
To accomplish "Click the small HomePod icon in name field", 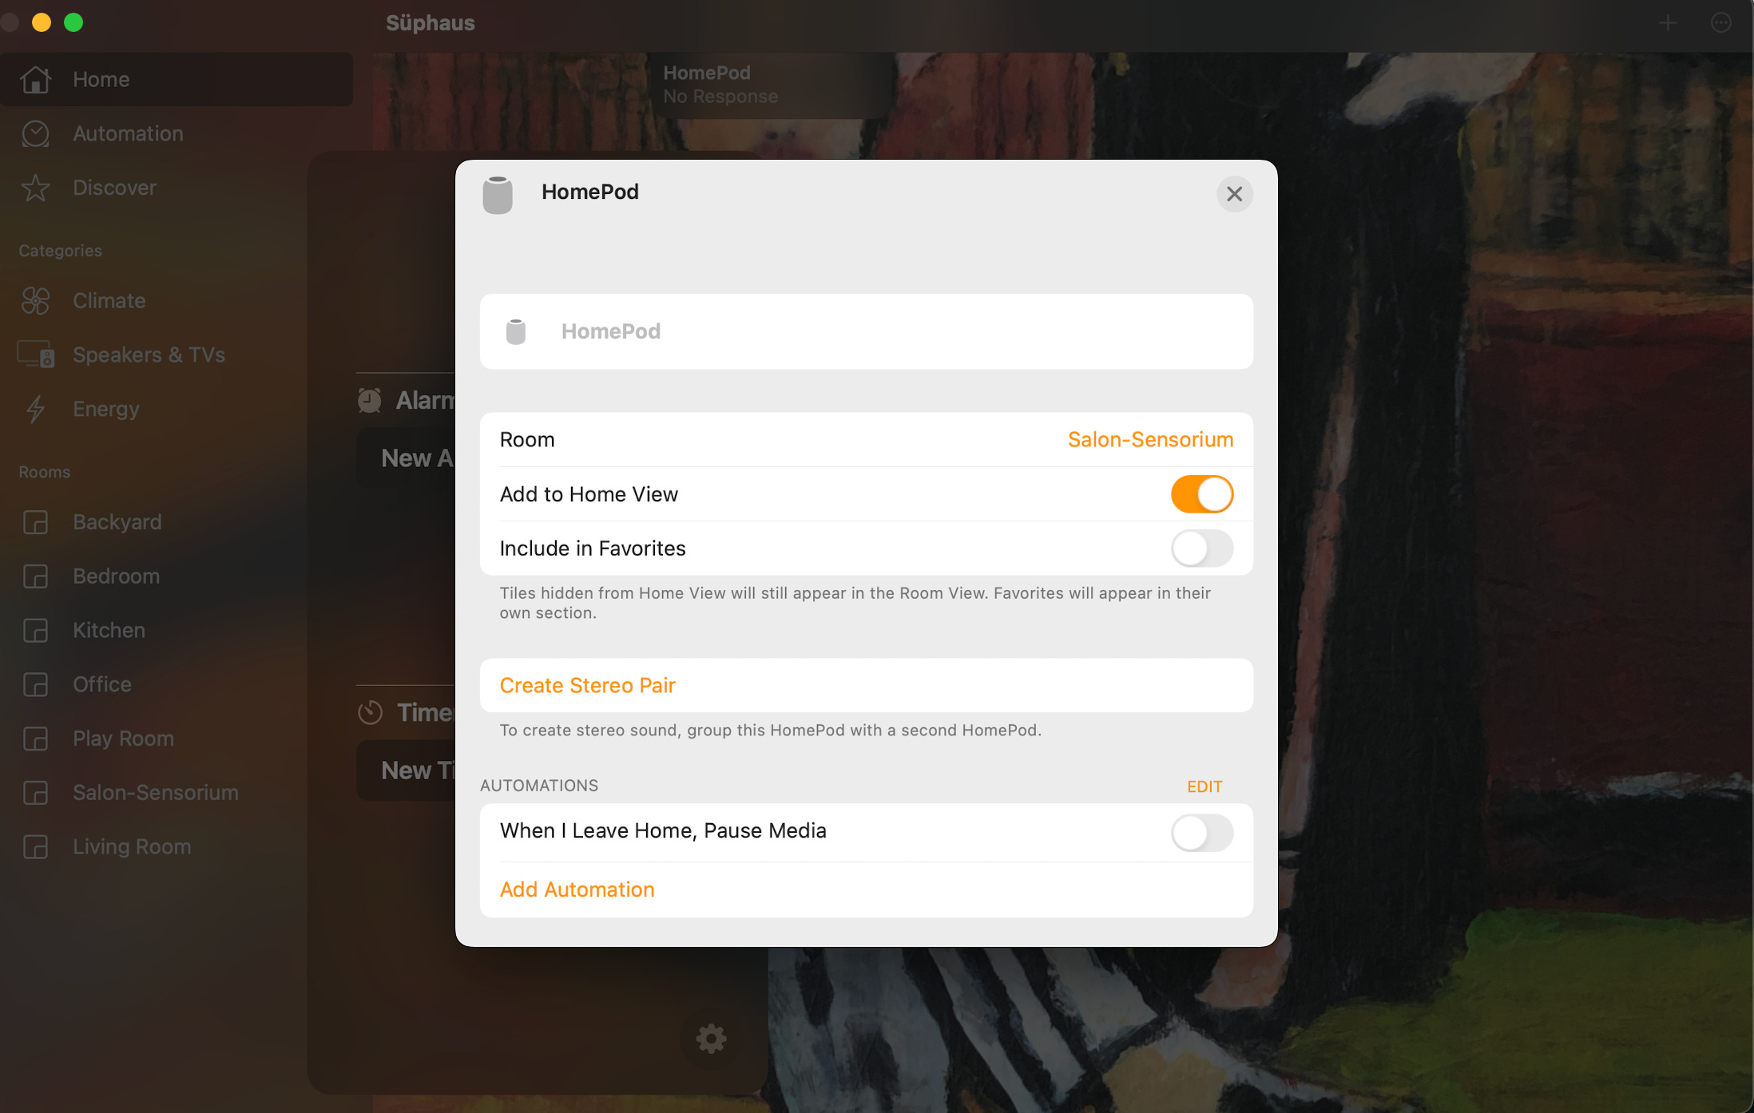I will [516, 331].
